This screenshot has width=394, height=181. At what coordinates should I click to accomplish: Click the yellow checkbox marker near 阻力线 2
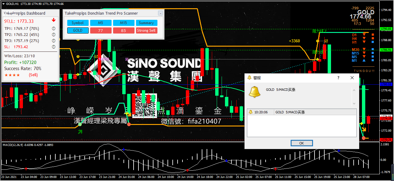[326, 41]
